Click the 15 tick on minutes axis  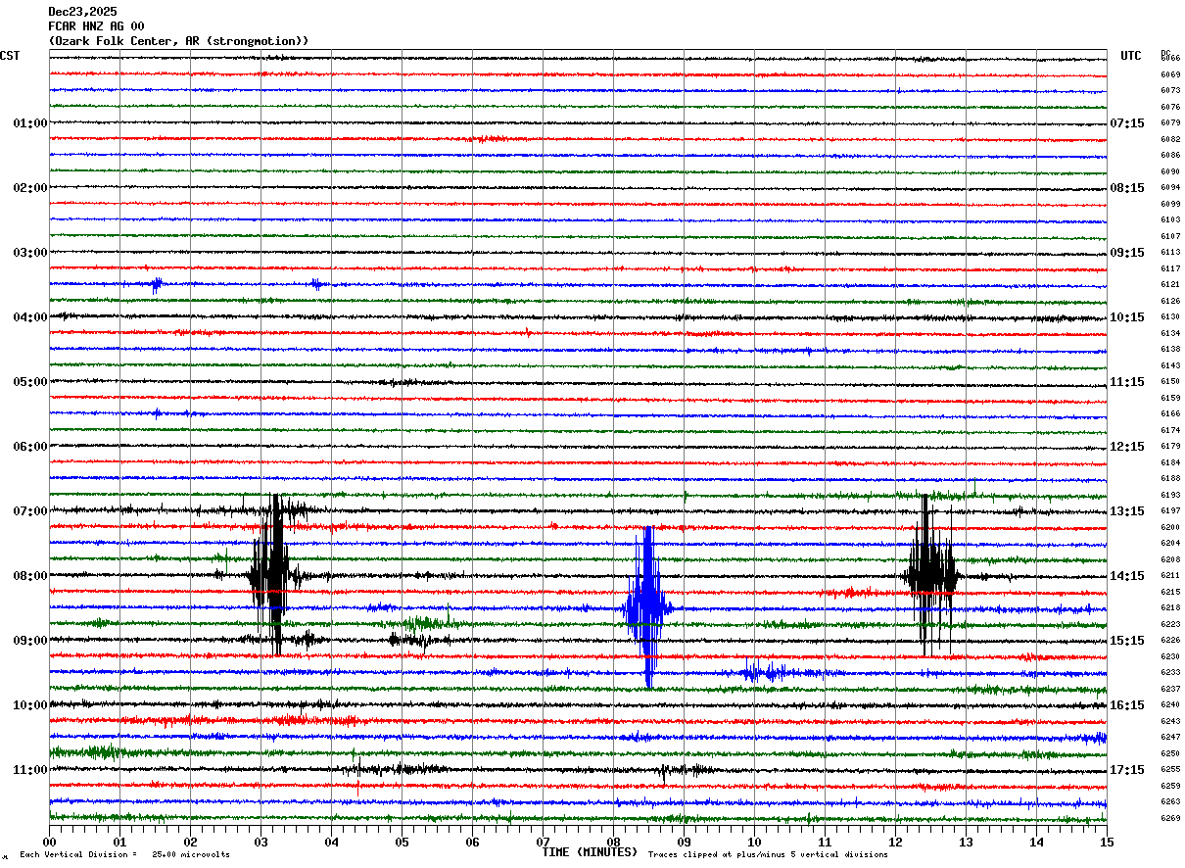point(1107,842)
